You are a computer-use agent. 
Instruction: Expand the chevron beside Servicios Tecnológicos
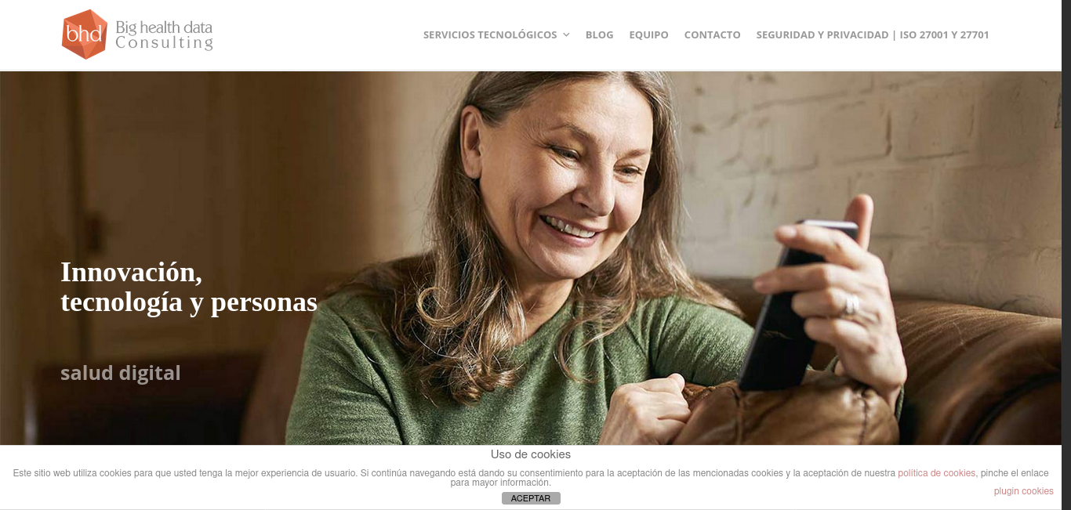(566, 35)
